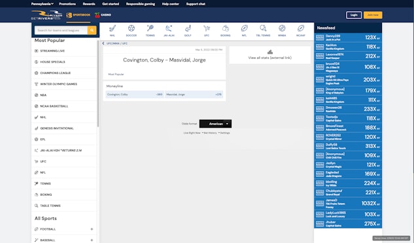
Task: Select the Soccer ball icon
Action: 131,28
